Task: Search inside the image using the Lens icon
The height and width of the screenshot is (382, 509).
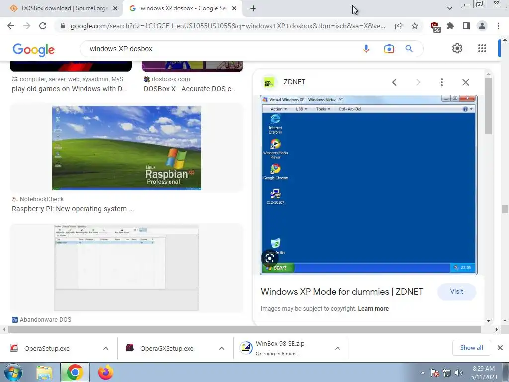Action: [x=270, y=258]
